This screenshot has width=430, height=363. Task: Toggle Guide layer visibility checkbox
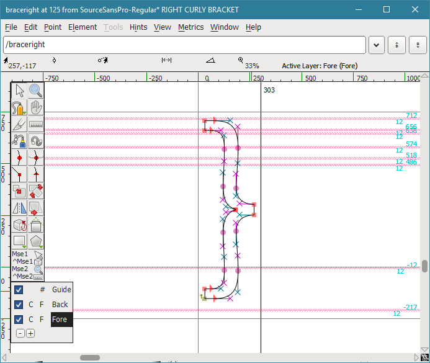point(19,290)
